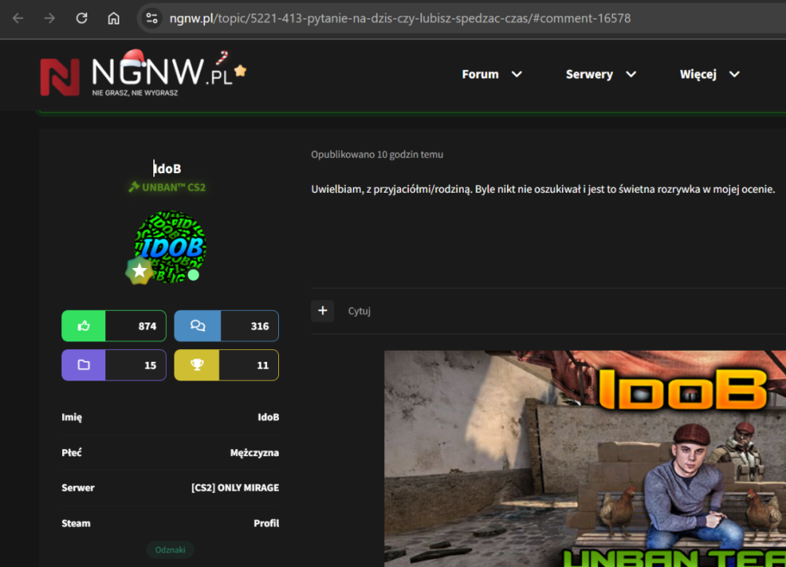Click the folder count 15
Viewport: 786px width, 567px height.
[x=150, y=366]
